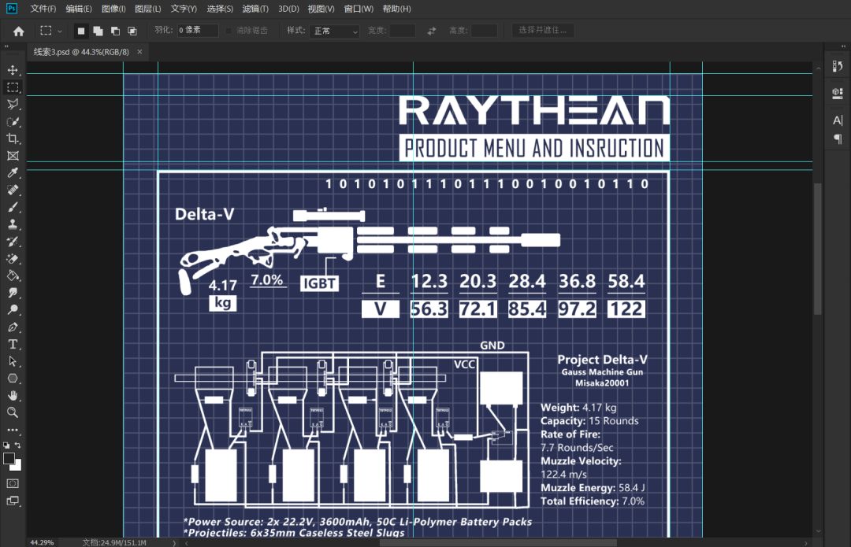Go to the home screen button

pyautogui.click(x=18, y=31)
